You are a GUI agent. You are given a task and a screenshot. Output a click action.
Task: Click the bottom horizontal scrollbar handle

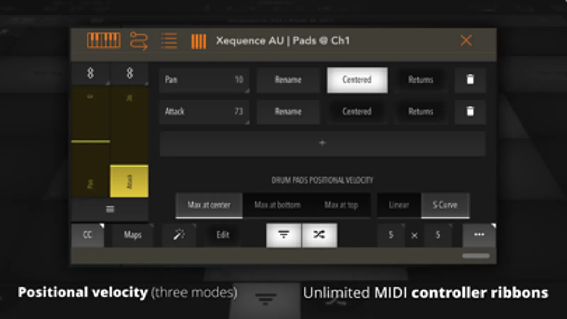pyautogui.click(x=476, y=256)
